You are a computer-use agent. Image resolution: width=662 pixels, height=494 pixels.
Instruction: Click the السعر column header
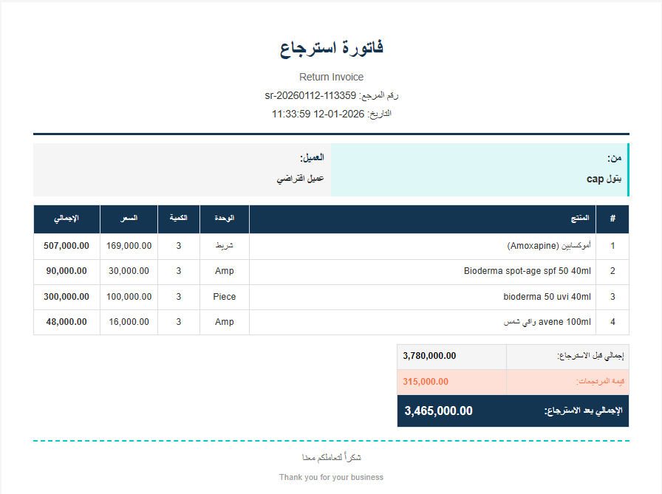[129, 218]
